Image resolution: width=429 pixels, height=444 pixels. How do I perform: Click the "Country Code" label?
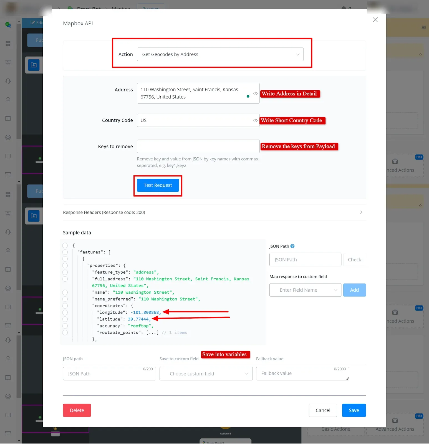[x=117, y=120]
